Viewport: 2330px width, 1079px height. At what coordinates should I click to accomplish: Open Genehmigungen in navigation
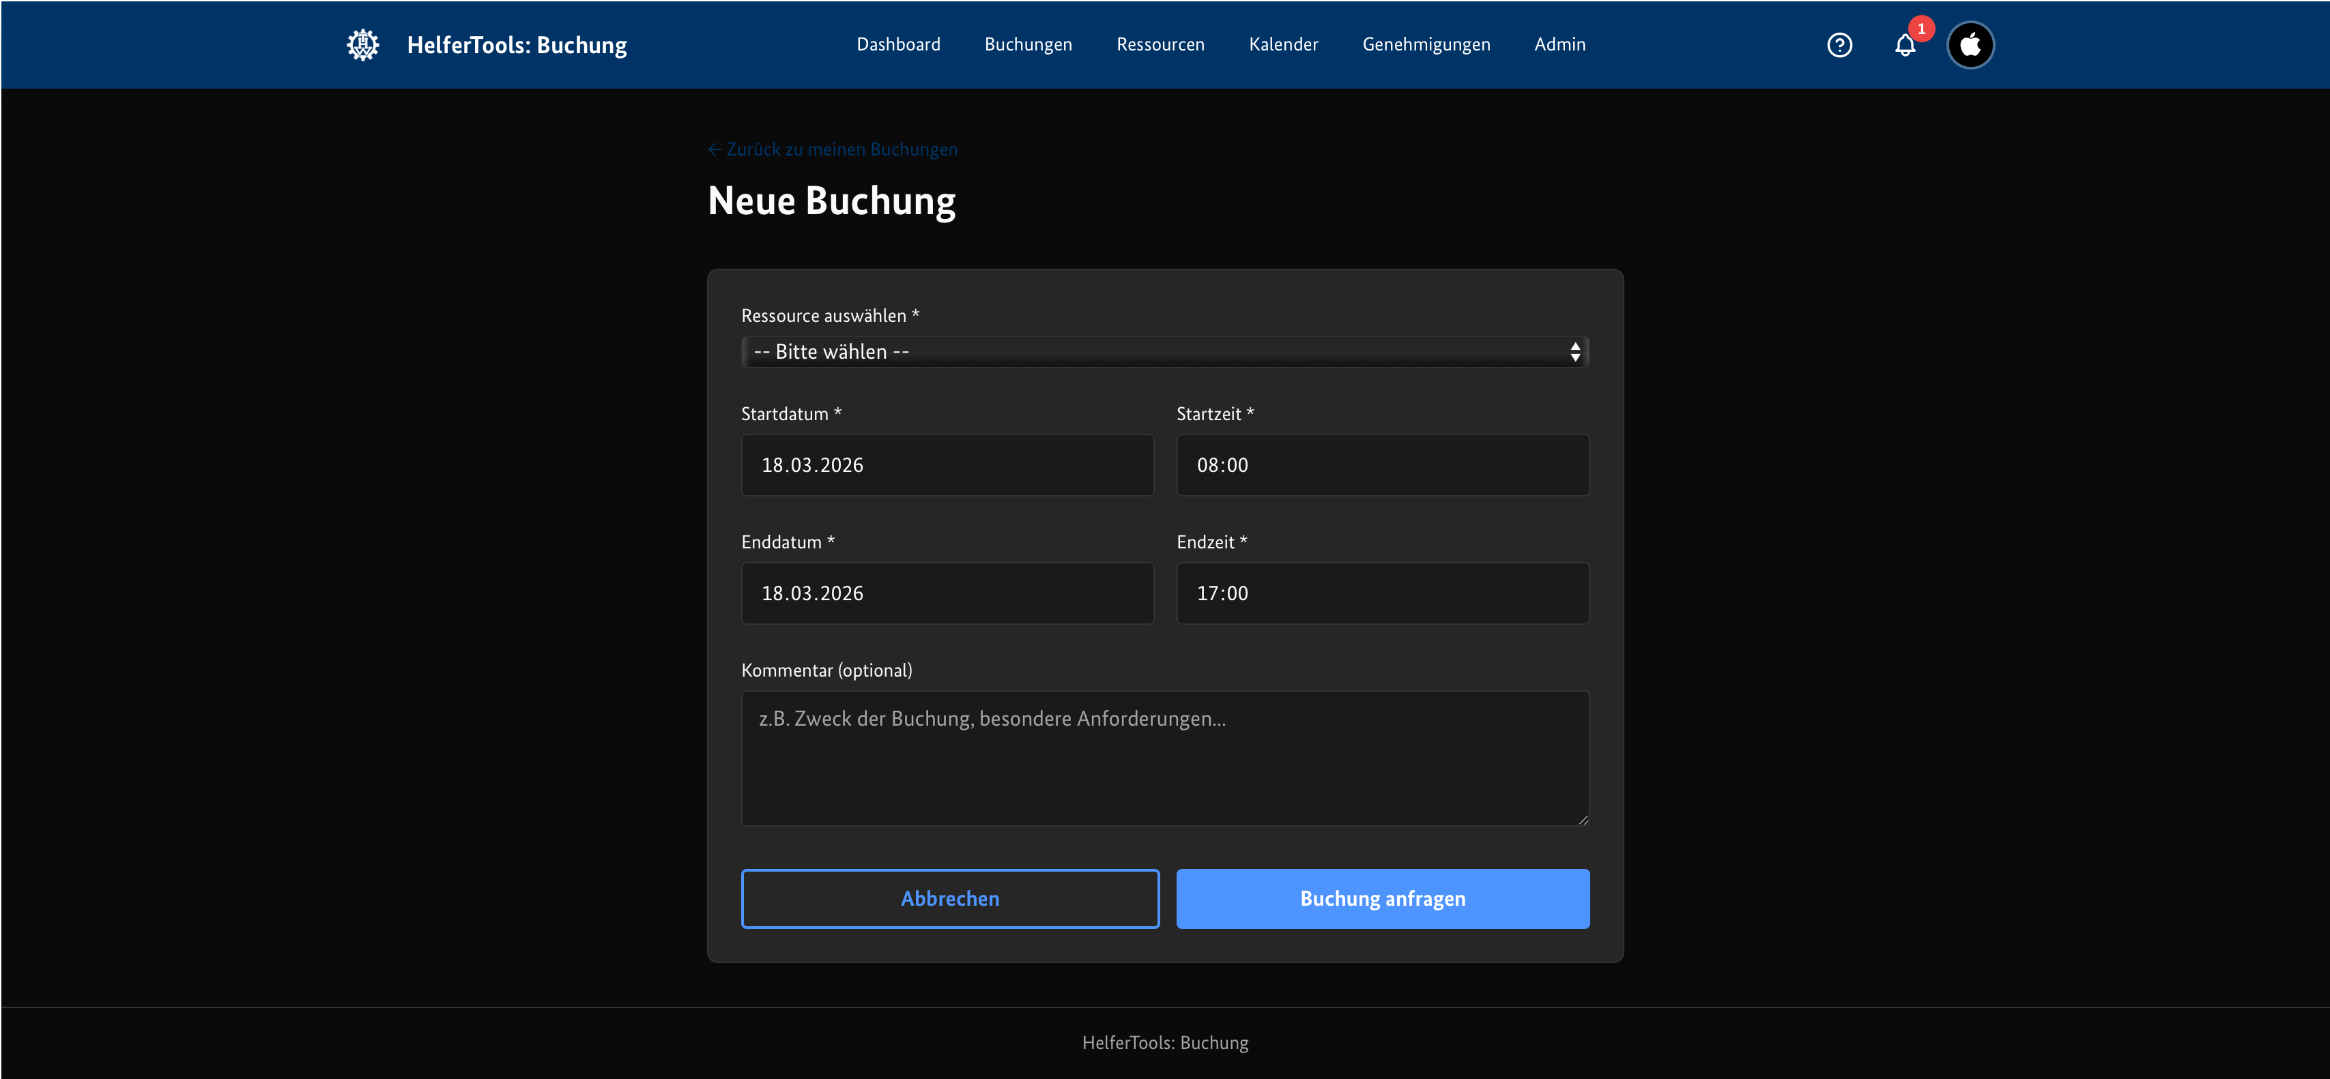pos(1426,44)
